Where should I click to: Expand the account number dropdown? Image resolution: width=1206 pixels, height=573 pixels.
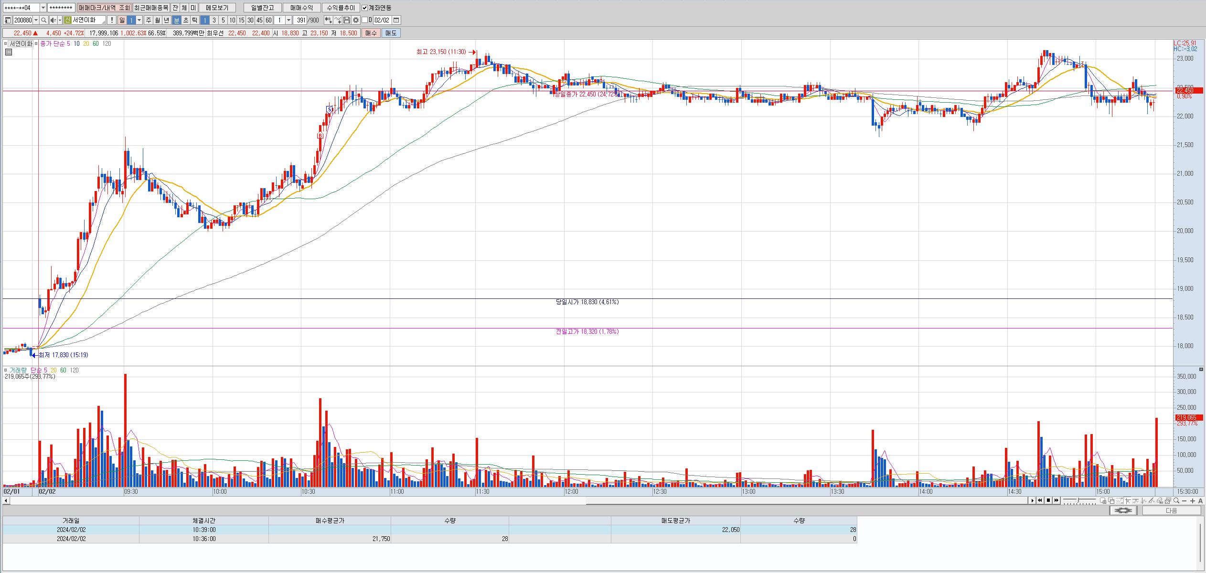point(43,8)
